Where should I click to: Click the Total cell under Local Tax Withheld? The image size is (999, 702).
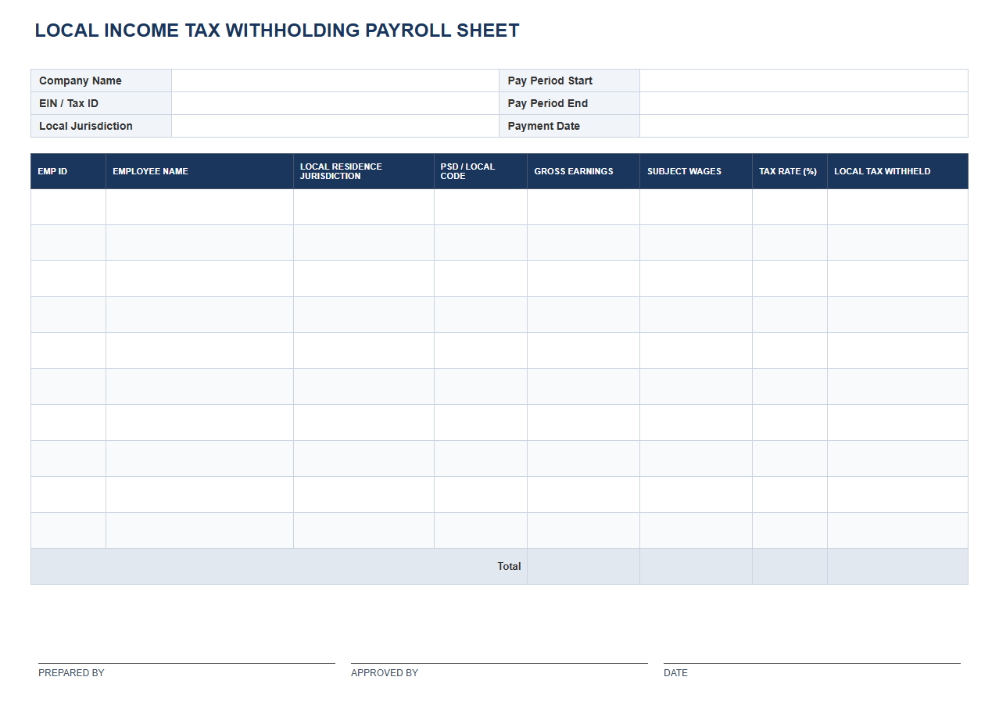(897, 566)
